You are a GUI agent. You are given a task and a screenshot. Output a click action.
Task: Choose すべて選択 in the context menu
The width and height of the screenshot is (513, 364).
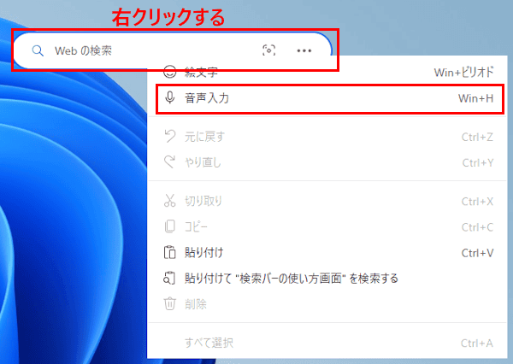point(328,343)
